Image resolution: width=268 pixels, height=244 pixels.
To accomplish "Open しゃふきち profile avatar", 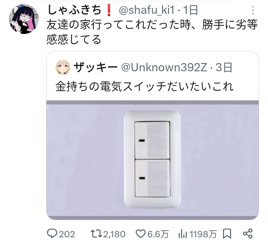I will pos(24,19).
